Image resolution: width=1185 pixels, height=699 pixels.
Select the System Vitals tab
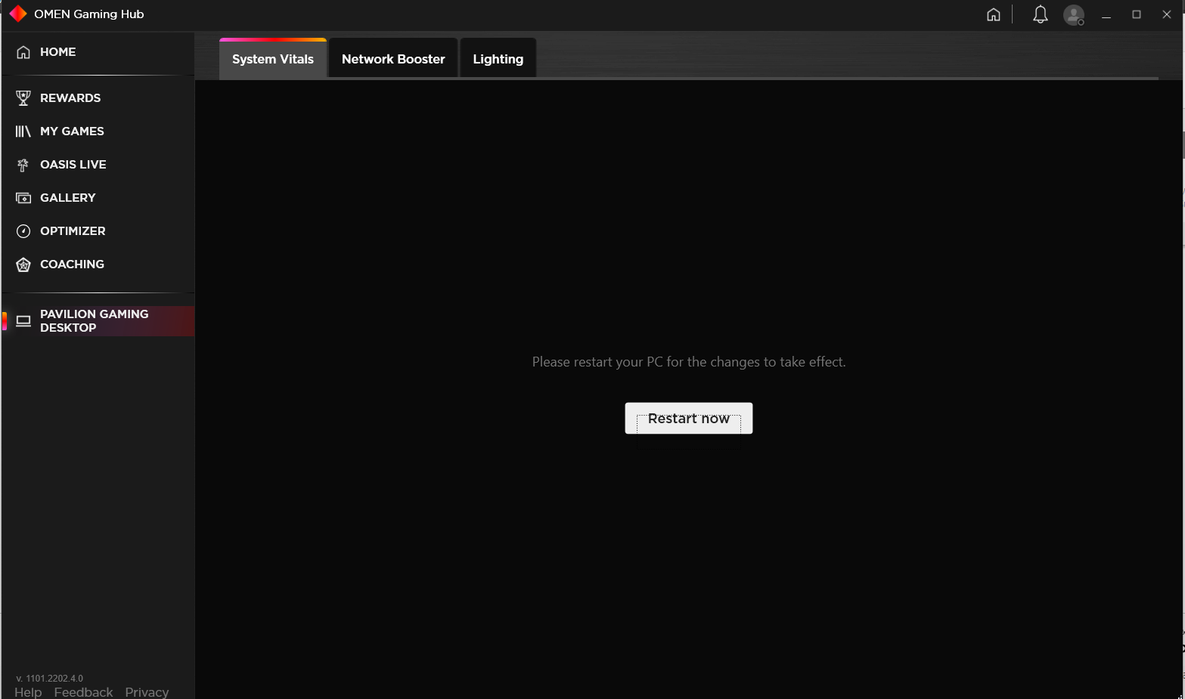pos(272,58)
